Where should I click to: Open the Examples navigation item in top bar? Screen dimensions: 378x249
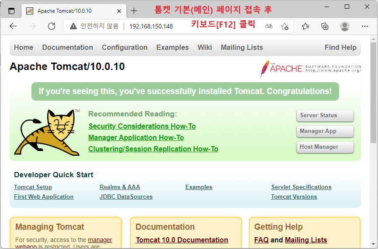point(173,47)
